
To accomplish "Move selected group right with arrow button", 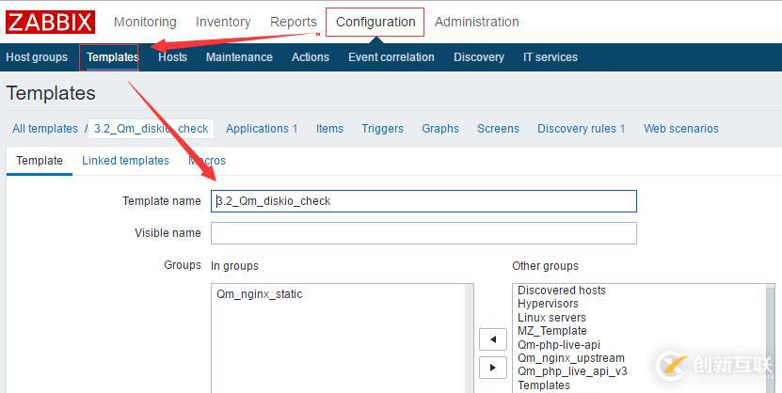I will 493,368.
